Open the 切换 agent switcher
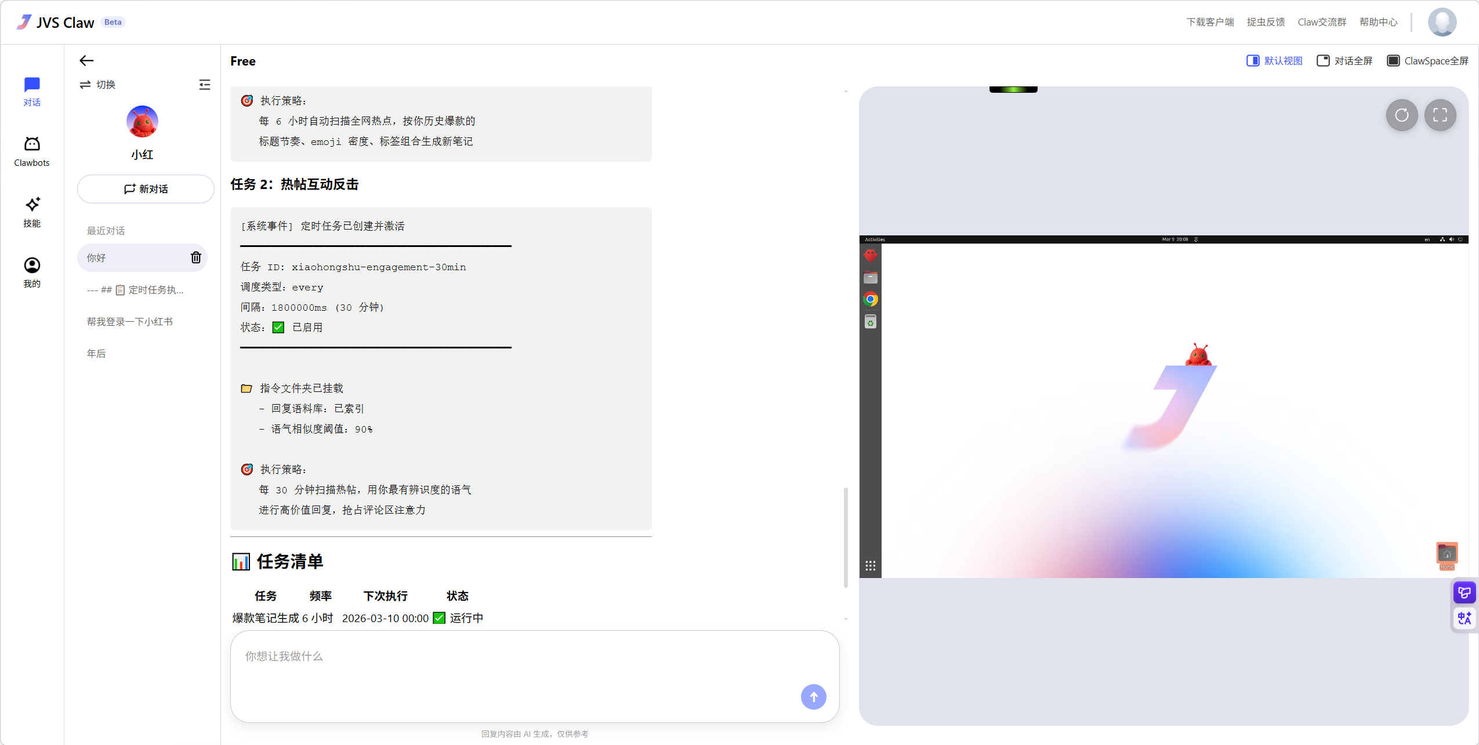Screen dimensions: 1479x745 click(x=97, y=84)
